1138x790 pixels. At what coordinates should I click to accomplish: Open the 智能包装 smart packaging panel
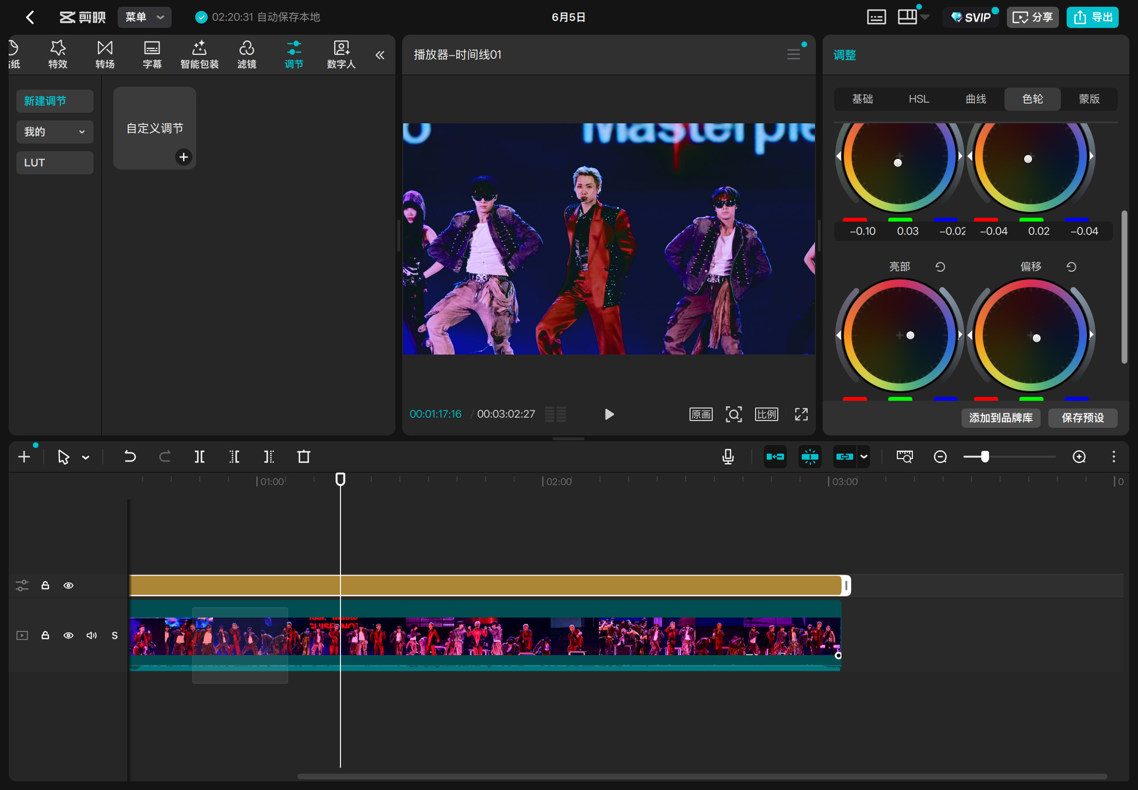(x=199, y=54)
